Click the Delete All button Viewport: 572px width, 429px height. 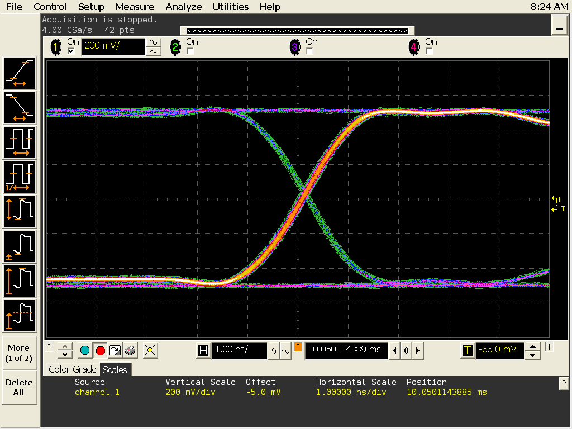coord(18,387)
